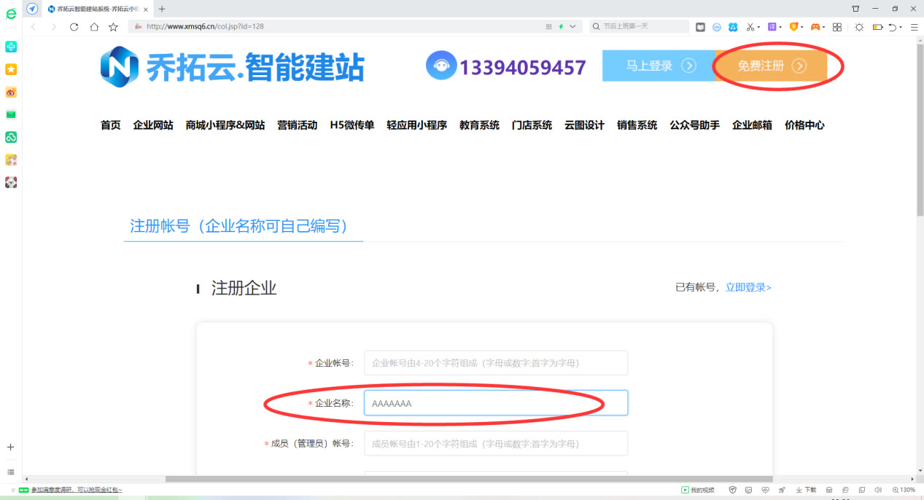Open the 立即登录 login link
924x500 pixels.
click(x=747, y=287)
